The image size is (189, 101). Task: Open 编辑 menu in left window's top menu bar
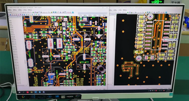point(10,10)
